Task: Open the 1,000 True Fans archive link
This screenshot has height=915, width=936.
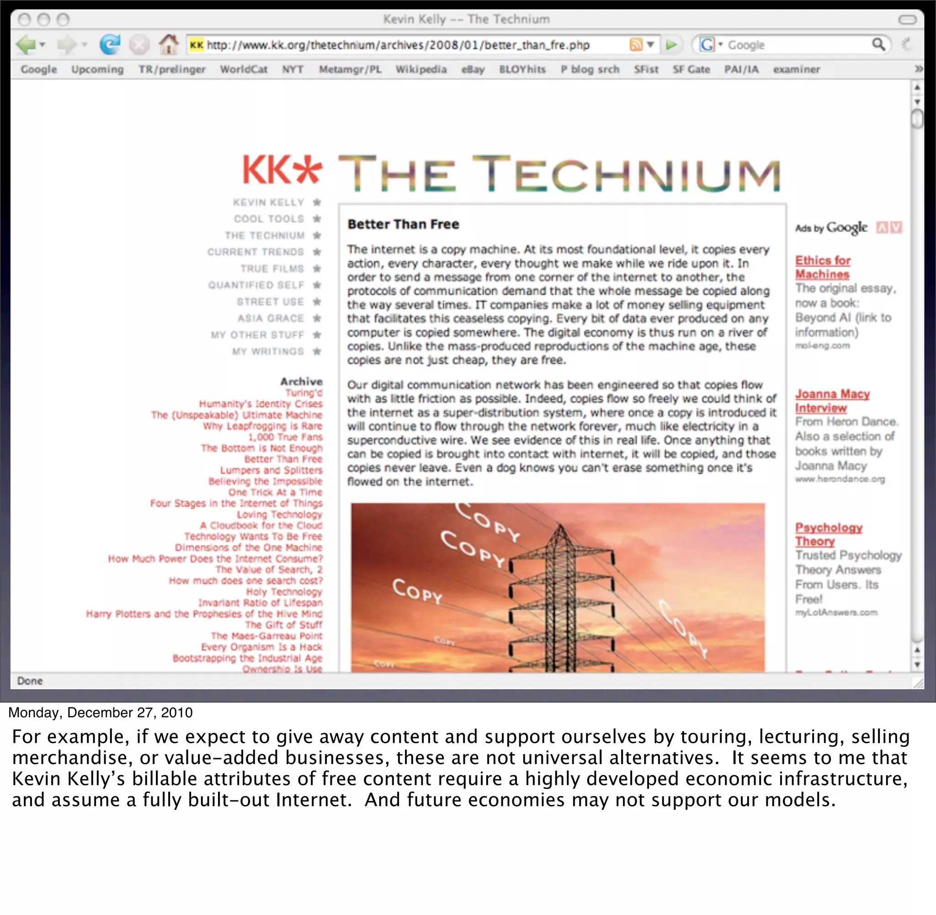Action: (285, 437)
